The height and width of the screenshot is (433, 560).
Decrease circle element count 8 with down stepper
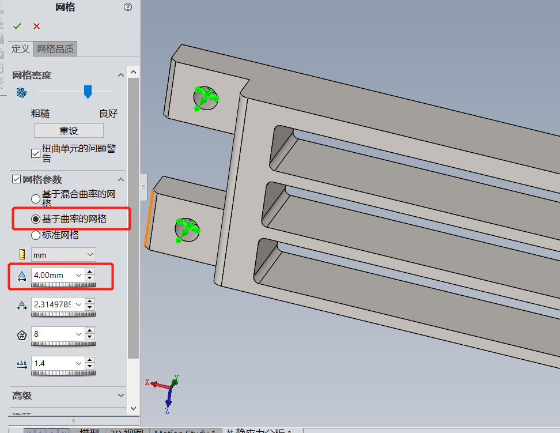[x=90, y=337]
